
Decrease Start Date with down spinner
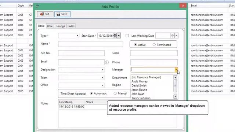click(x=115, y=37)
